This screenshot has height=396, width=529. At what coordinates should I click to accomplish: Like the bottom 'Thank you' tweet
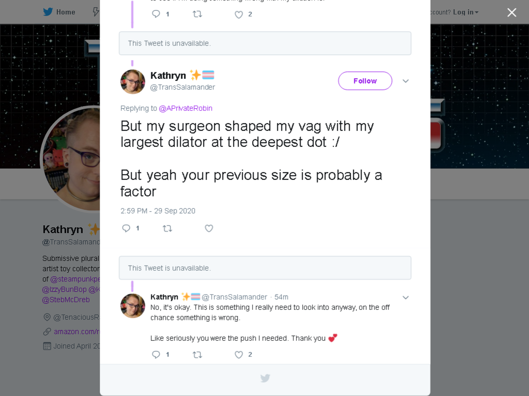pyautogui.click(x=239, y=354)
